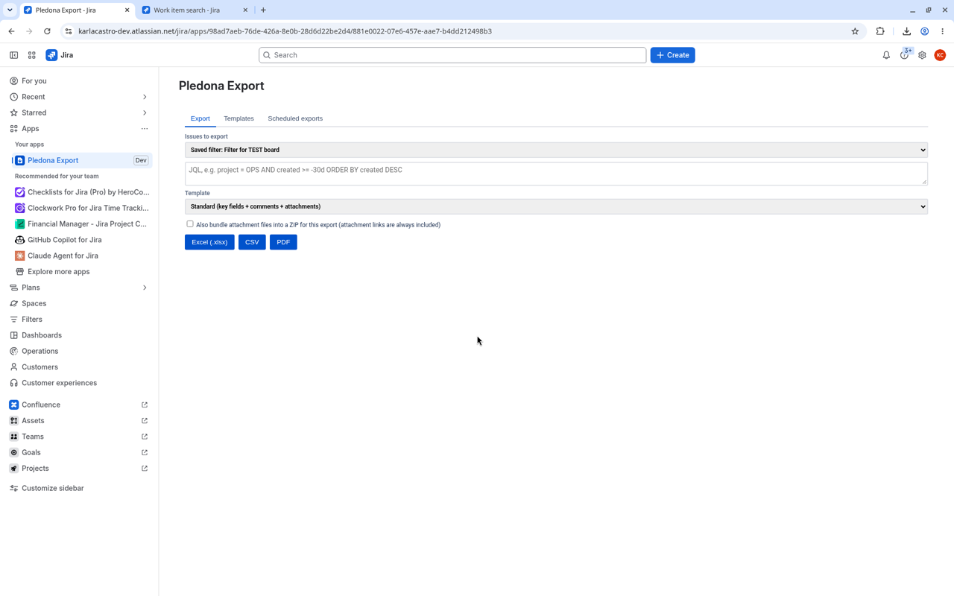Screen dimensions: 954x596
Task: Open Financial Manager - Jira Project app
Action: tap(82, 223)
